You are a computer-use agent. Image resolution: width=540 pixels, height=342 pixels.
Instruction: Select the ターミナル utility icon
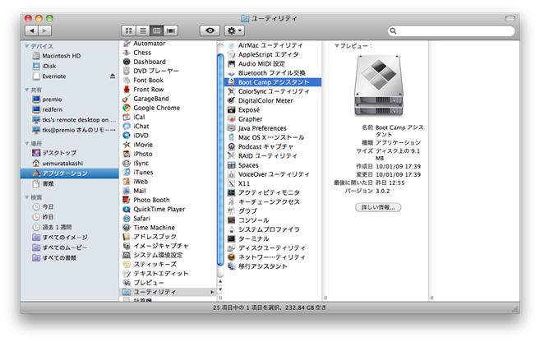coord(232,238)
